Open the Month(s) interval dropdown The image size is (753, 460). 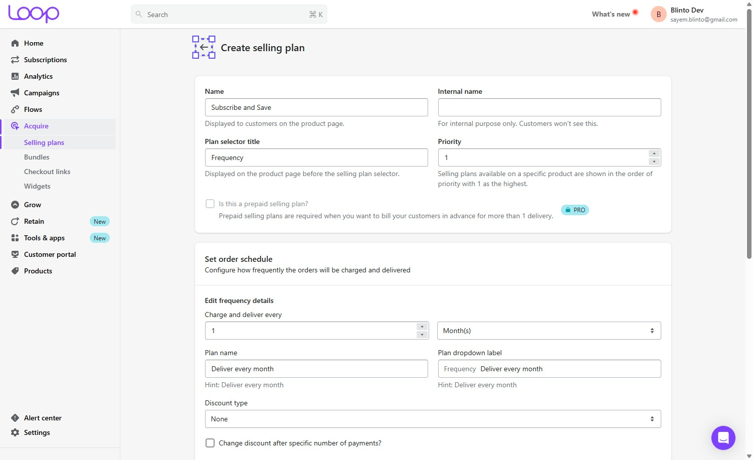[x=549, y=331]
